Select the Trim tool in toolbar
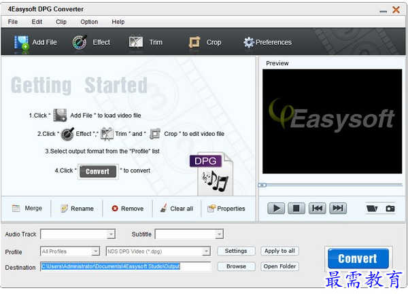 tap(136, 42)
